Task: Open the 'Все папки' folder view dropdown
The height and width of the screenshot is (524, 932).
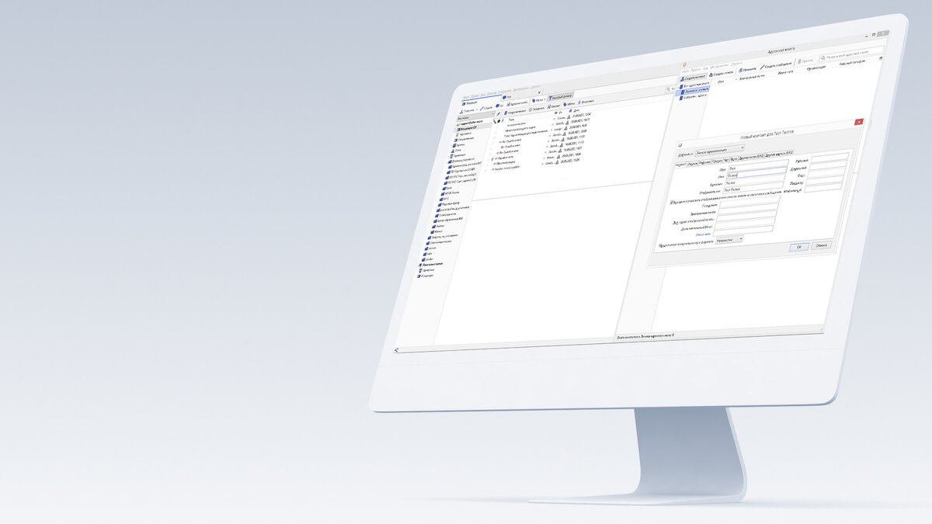Action: [475, 117]
